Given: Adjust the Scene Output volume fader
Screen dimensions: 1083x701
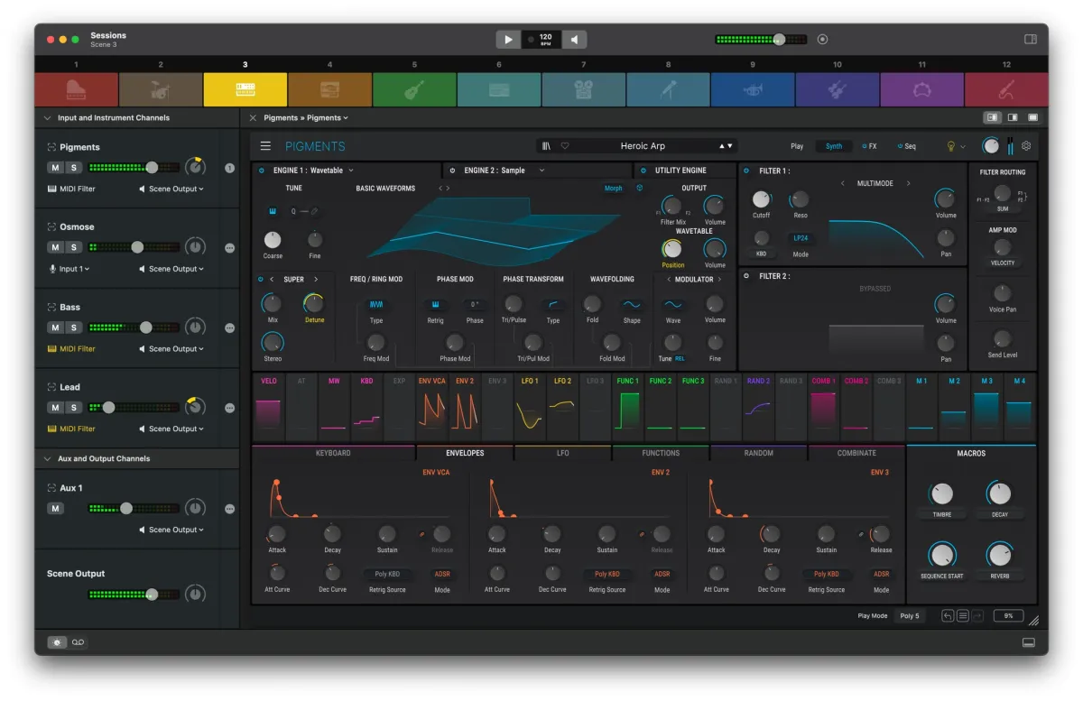Looking at the screenshot, I should click(152, 595).
